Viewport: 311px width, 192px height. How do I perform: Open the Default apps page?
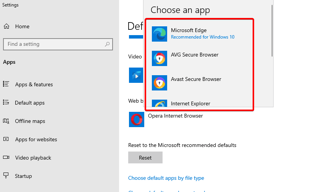pyautogui.click(x=30, y=103)
